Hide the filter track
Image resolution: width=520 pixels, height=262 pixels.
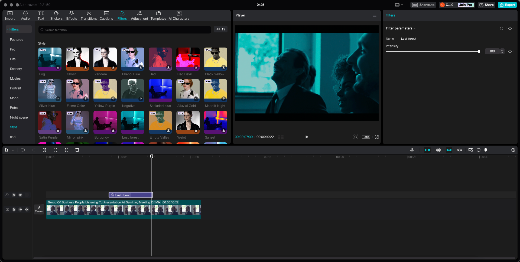pos(20,195)
